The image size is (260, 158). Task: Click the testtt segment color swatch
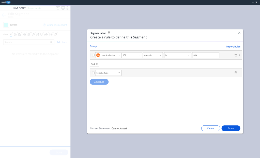coord(6,25)
